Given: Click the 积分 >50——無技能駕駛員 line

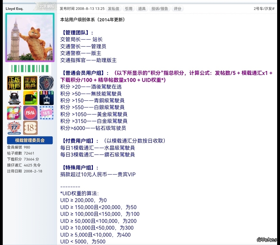Looking at the screenshot, I should [x=91, y=94].
